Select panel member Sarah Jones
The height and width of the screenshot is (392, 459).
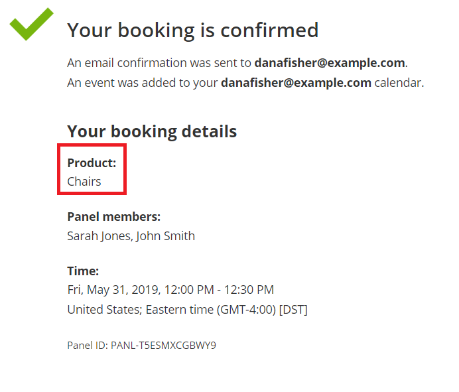(x=99, y=235)
